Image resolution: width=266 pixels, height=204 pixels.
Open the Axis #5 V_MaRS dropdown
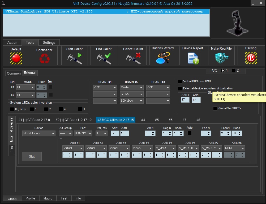pos(165,148)
